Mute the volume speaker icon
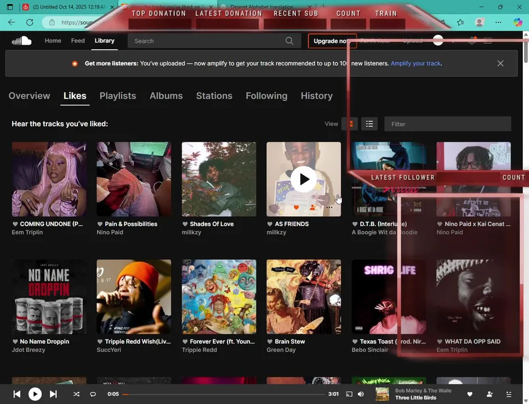This screenshot has height=404, width=529. tap(361, 394)
